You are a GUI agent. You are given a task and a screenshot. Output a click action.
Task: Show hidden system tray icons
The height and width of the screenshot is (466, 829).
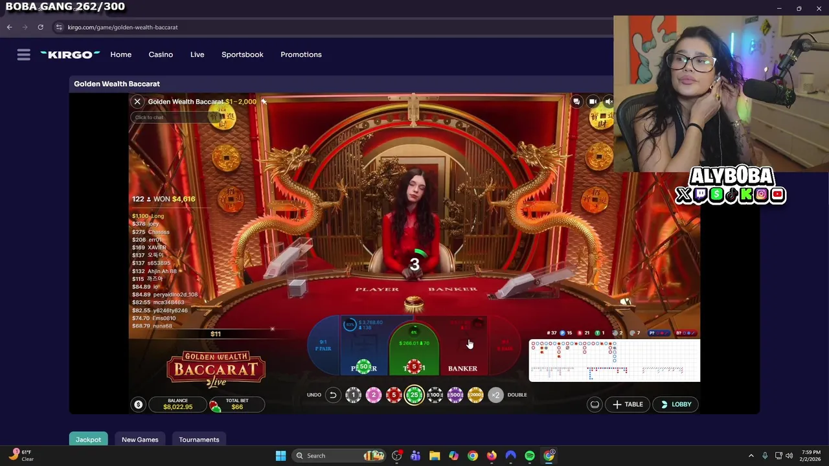pos(751,456)
